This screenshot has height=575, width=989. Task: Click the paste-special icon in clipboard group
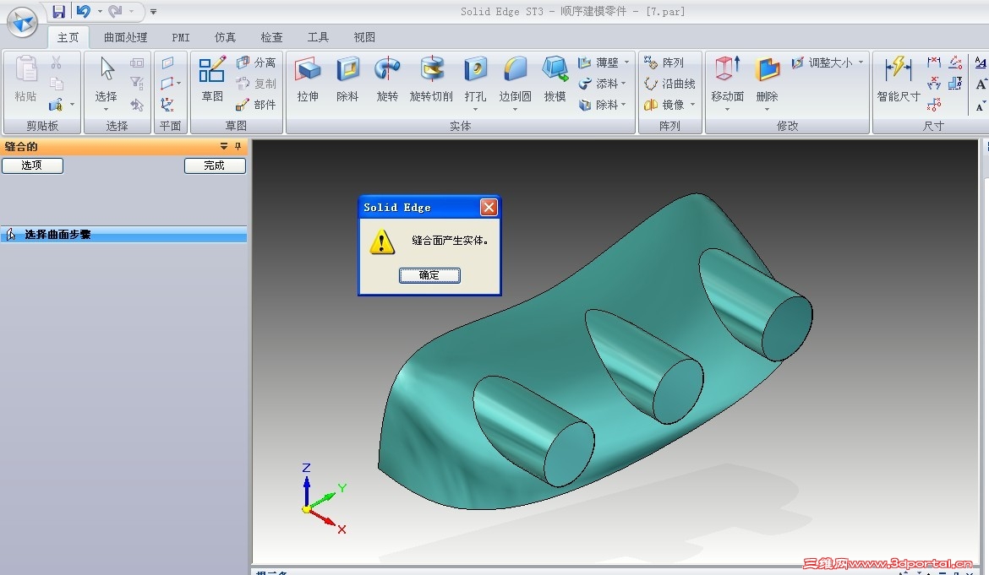point(56,105)
